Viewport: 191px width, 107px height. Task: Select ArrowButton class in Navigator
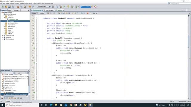pos(9,91)
